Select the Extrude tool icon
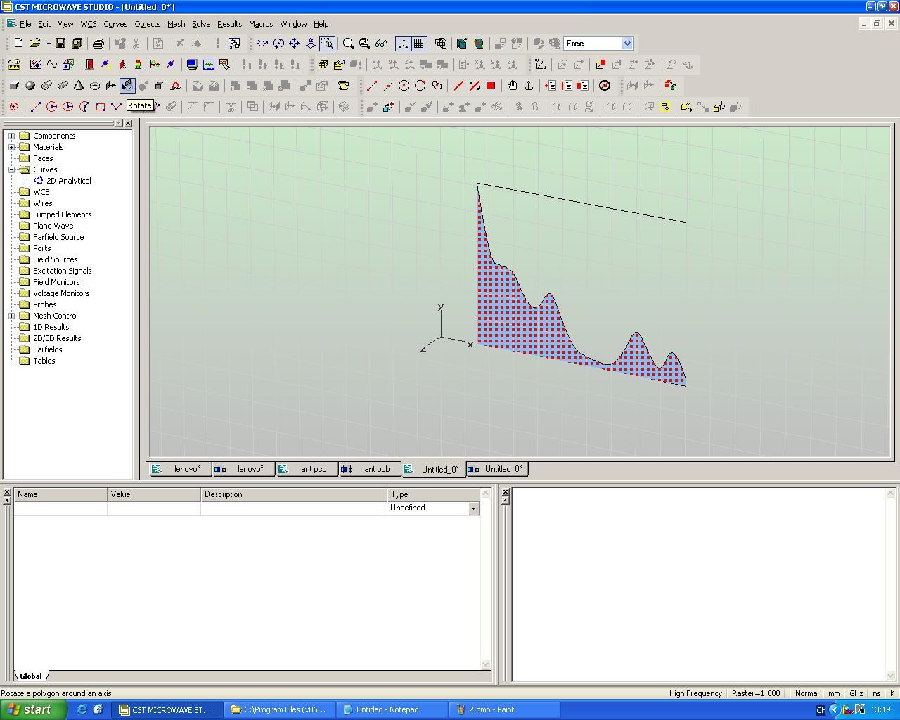This screenshot has height=720, width=900. [x=111, y=86]
